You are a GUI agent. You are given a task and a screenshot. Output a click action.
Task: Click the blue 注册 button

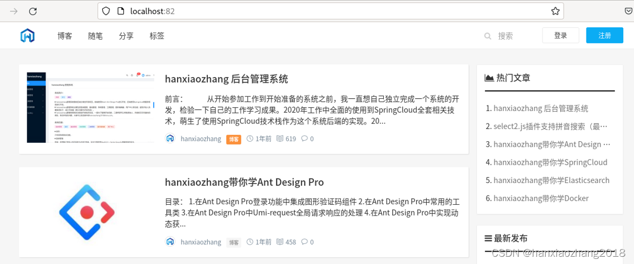pos(605,36)
